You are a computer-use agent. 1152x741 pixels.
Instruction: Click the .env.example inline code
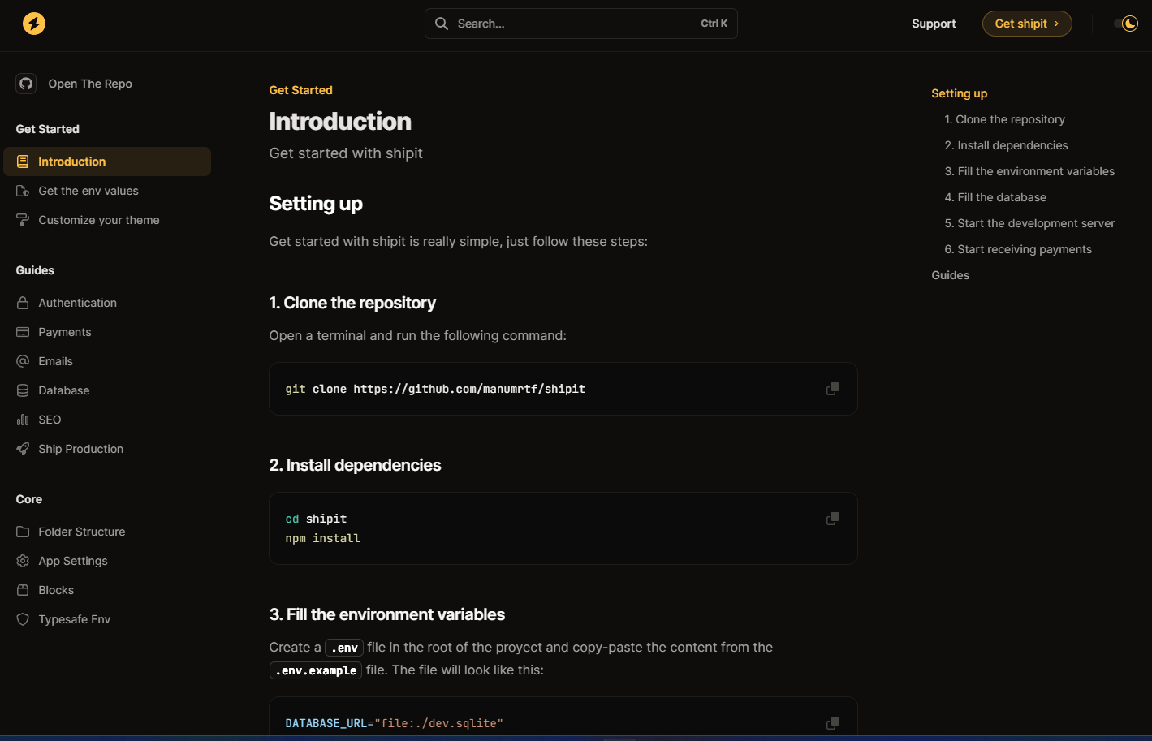(316, 670)
